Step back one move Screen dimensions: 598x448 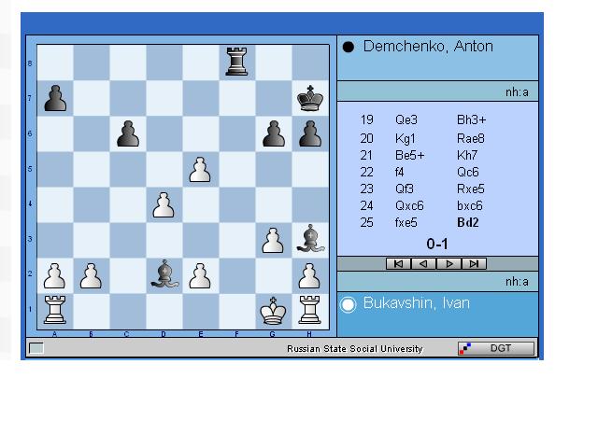pos(424,264)
